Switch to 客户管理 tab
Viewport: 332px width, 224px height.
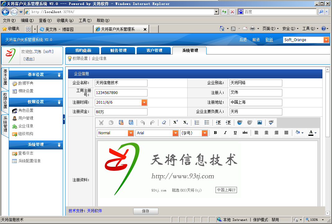154,51
